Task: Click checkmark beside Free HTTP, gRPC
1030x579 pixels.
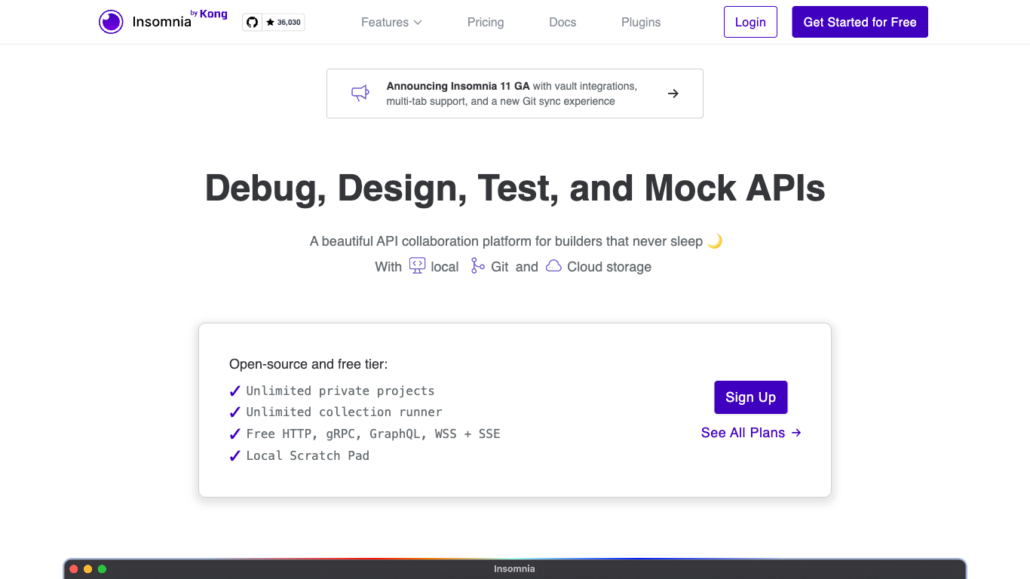Action: tap(235, 434)
